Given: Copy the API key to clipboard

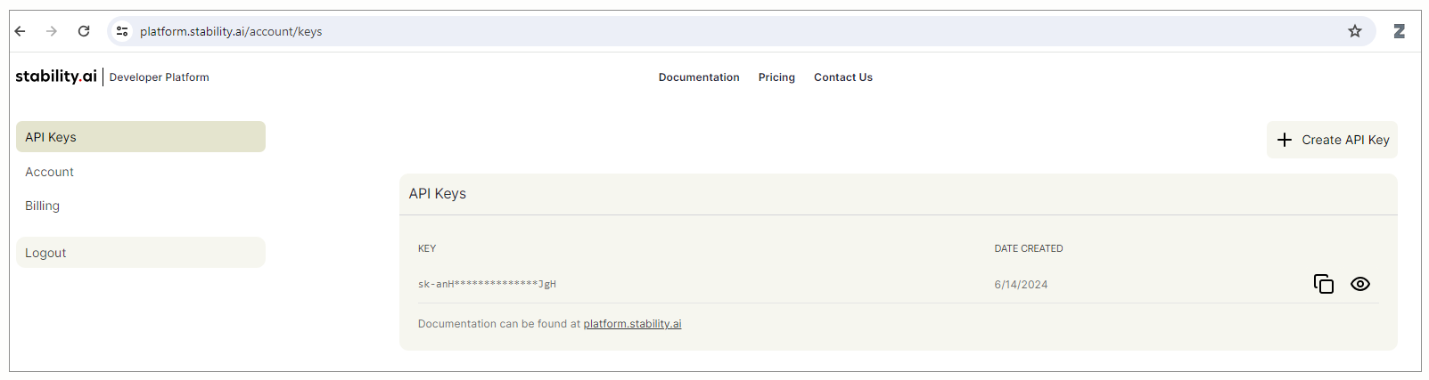Looking at the screenshot, I should point(1324,284).
